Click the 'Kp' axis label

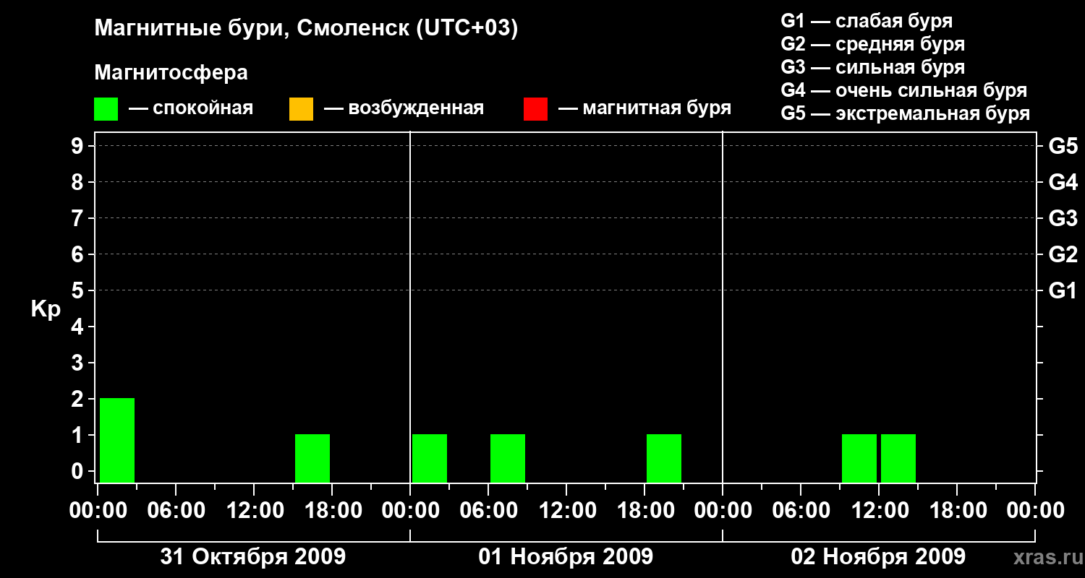coord(46,310)
